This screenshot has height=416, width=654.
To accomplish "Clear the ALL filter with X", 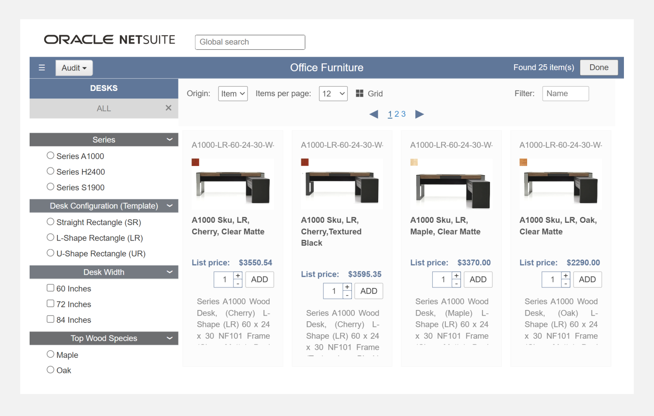I will pyautogui.click(x=168, y=108).
